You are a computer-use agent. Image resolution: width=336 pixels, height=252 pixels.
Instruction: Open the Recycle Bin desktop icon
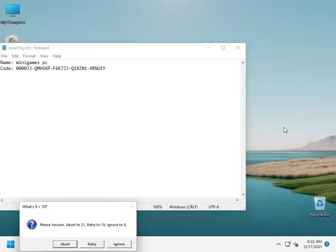(320, 207)
